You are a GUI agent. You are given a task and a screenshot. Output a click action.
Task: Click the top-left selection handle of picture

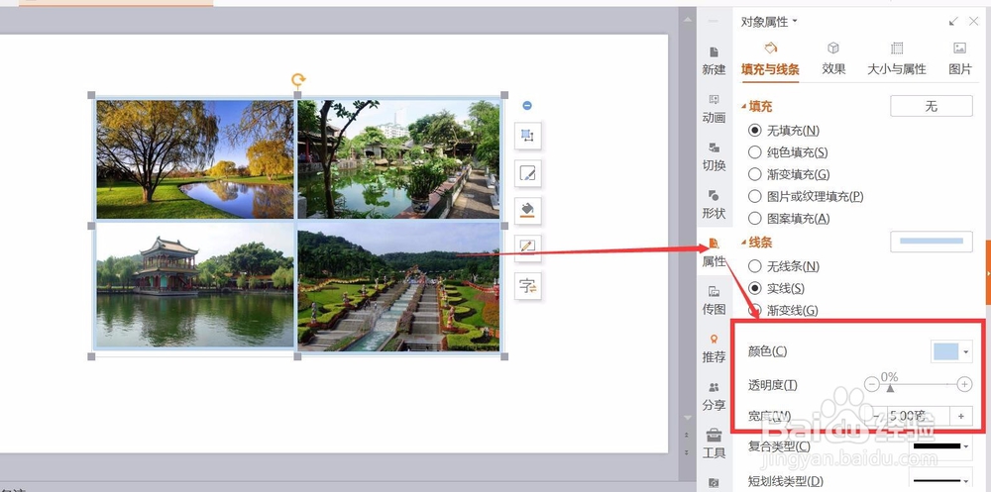(x=91, y=95)
